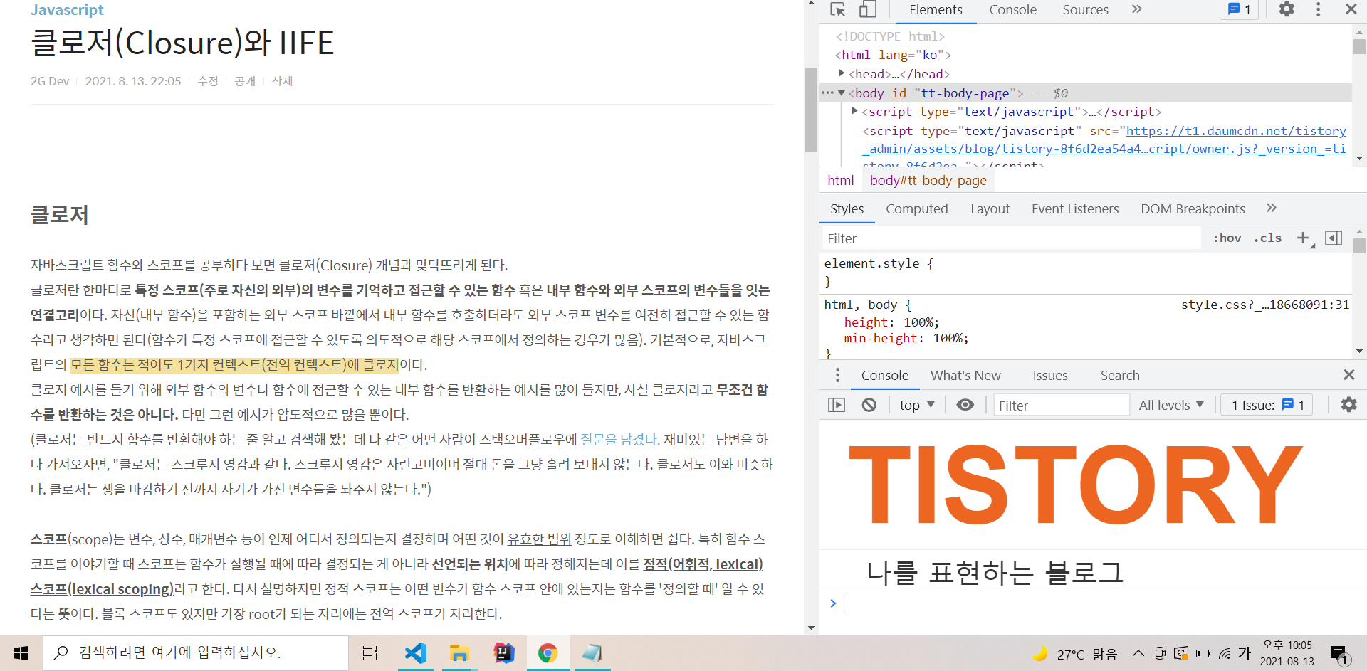Open the Issues drawer tab
Image resolution: width=1367 pixels, height=671 pixels.
point(1050,376)
